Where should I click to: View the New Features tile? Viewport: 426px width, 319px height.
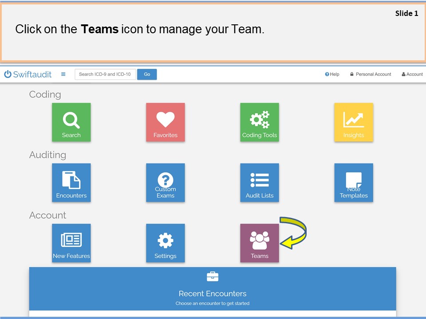point(71,243)
